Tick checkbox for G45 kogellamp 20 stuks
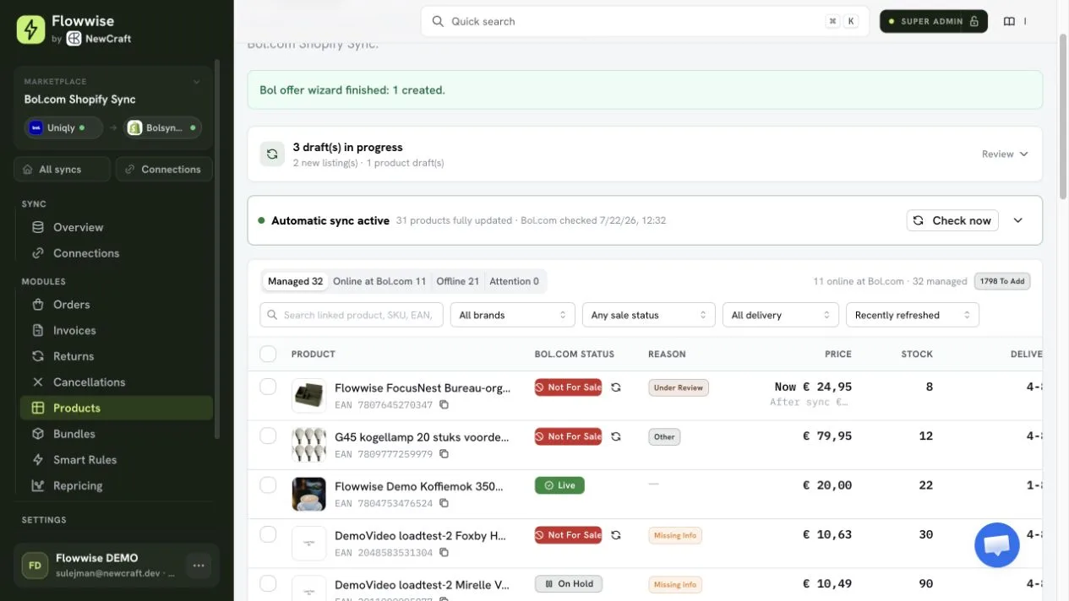1069x601 pixels. (x=268, y=436)
